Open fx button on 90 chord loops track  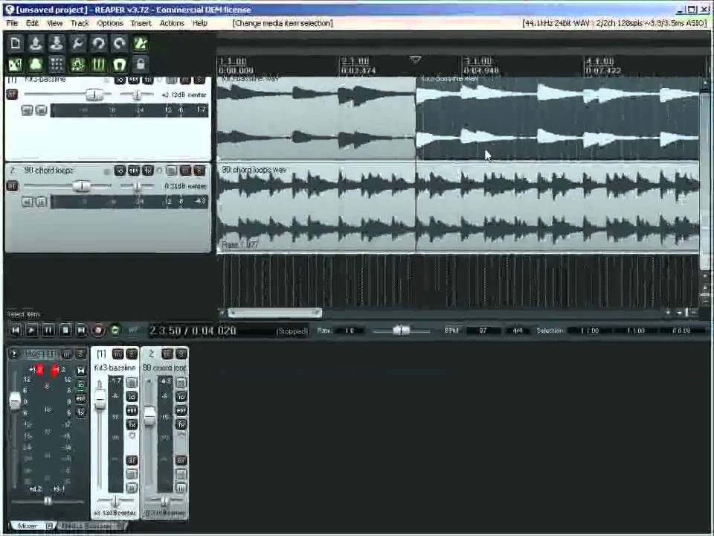point(148,170)
